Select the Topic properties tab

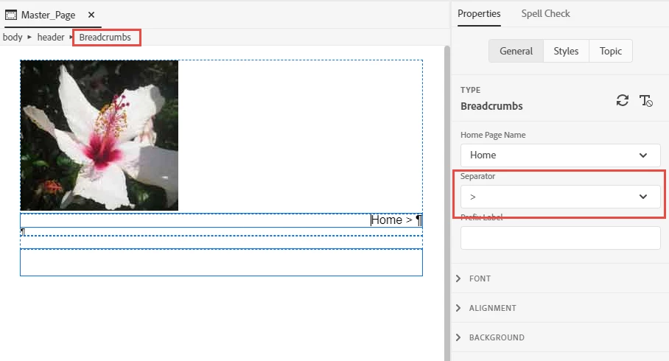coord(611,52)
